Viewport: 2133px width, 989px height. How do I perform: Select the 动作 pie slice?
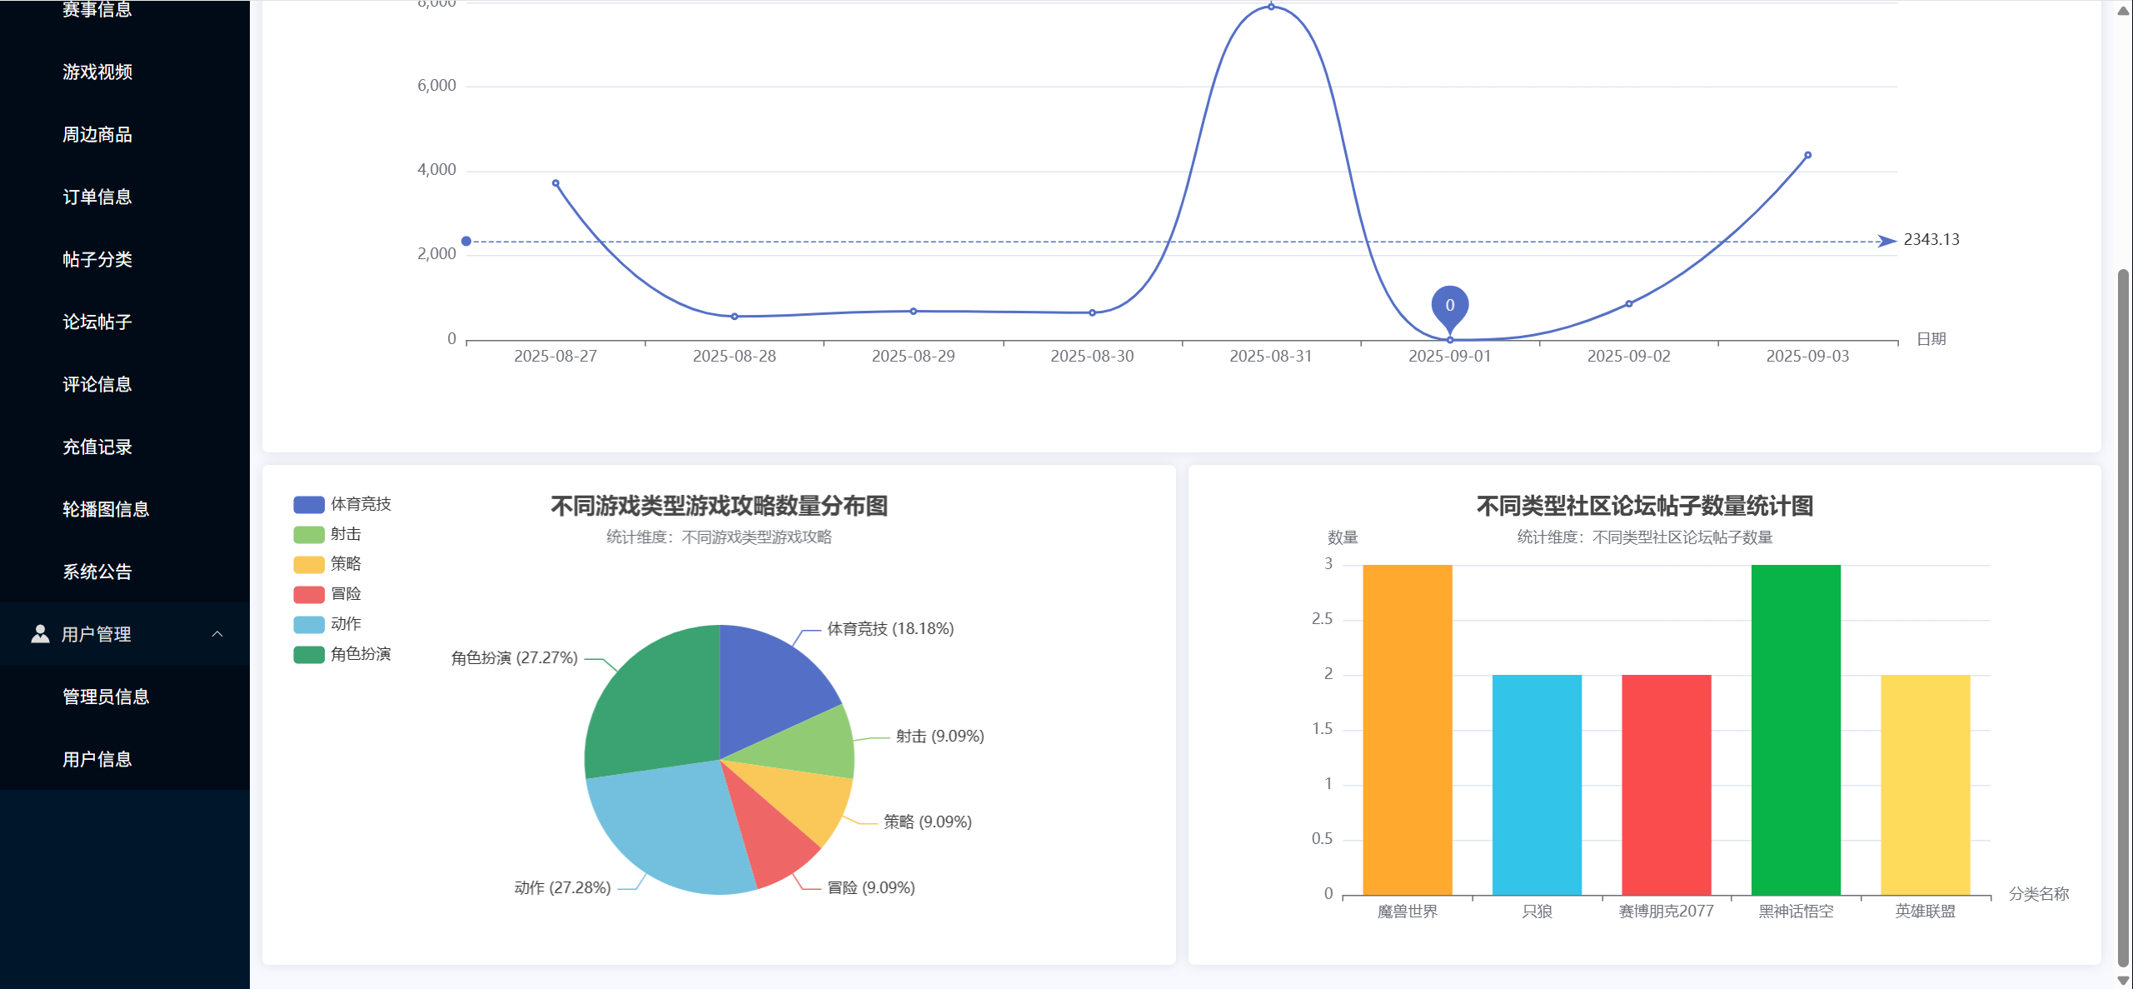coord(666,825)
